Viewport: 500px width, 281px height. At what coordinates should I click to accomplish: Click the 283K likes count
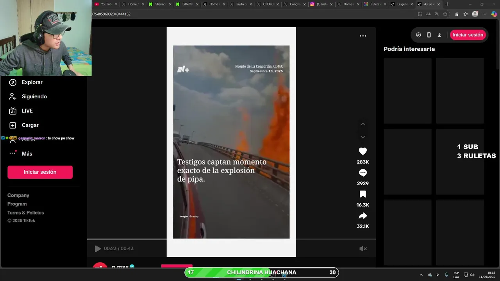tap(363, 162)
